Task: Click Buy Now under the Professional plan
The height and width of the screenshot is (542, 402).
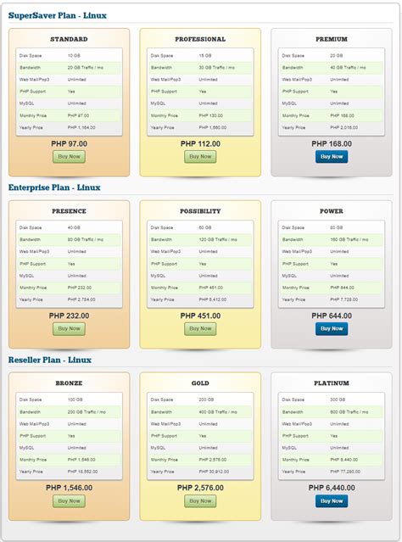Action: point(200,157)
